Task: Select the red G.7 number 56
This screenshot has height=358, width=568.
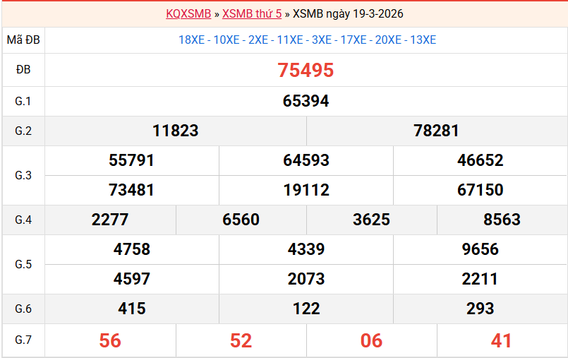Action: pyautogui.click(x=110, y=340)
